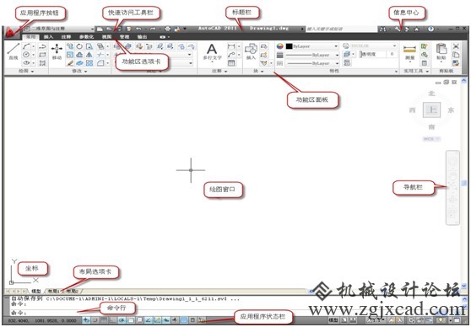Select the Rectangle tool in Draw panel
This screenshot has width=471, height=327.
tap(42, 55)
